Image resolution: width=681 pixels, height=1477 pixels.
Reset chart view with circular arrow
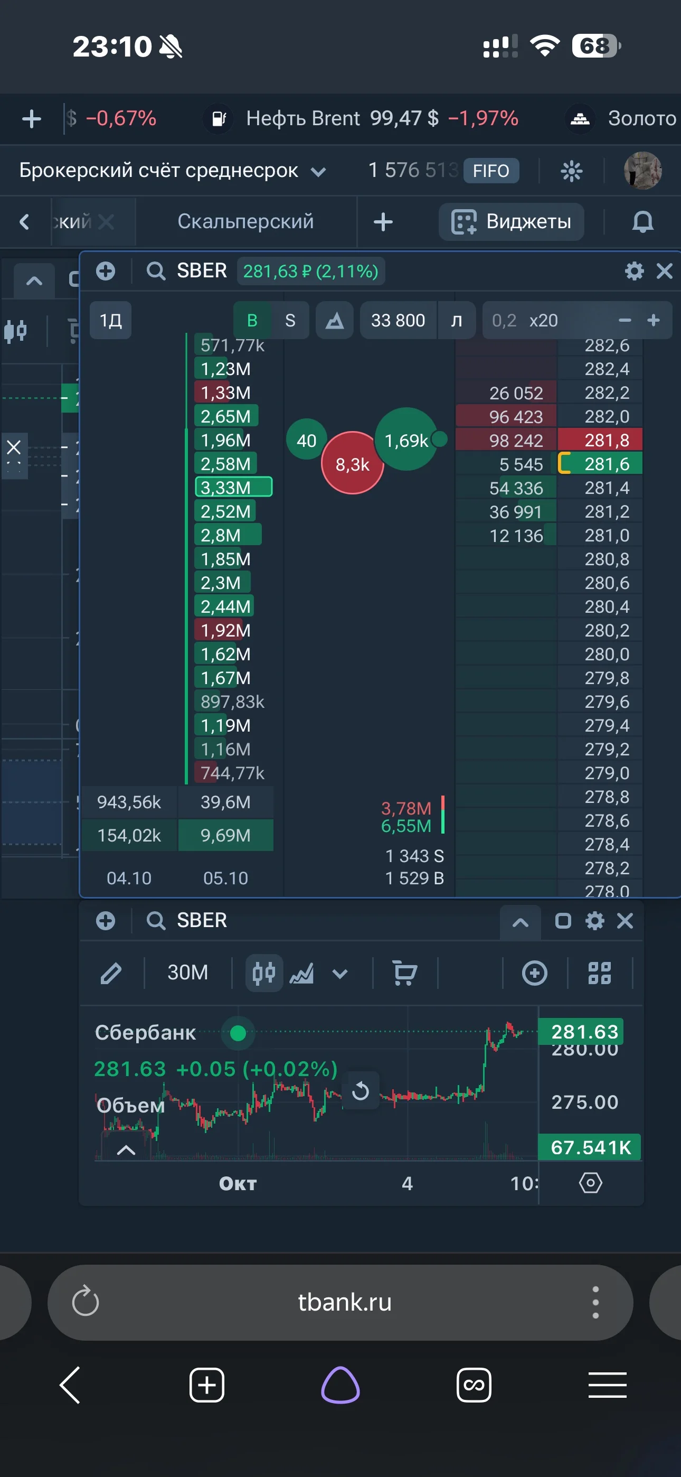pos(360,1090)
